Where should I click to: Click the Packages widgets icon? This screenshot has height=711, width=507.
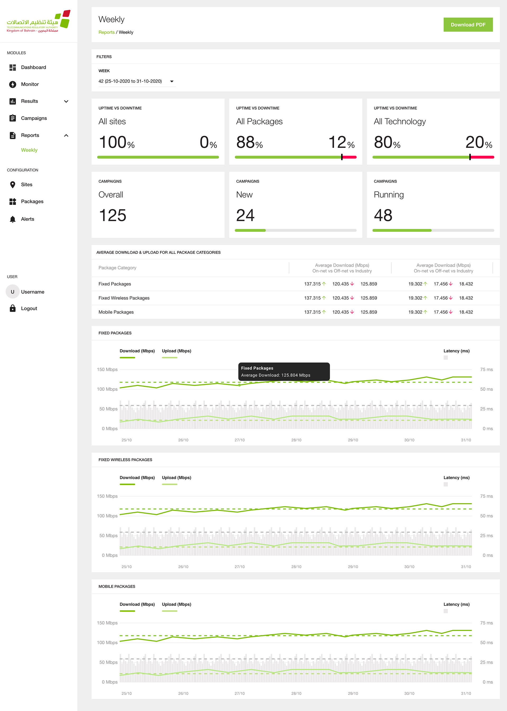[x=12, y=201]
